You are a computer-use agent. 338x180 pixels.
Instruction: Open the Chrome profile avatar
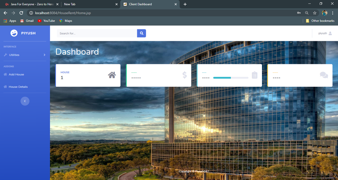tap(325, 13)
